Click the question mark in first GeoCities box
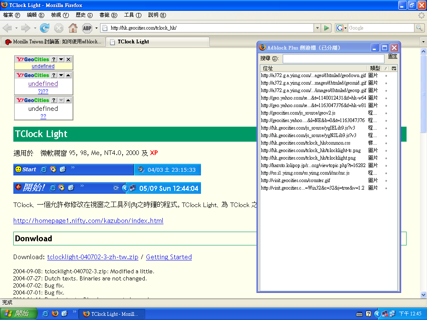The image size is (427, 320). tap(54, 60)
